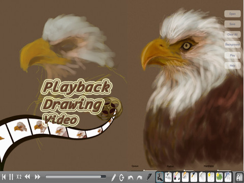244x183 pixels.
Task: Click the Save button
Action: (x=232, y=24)
